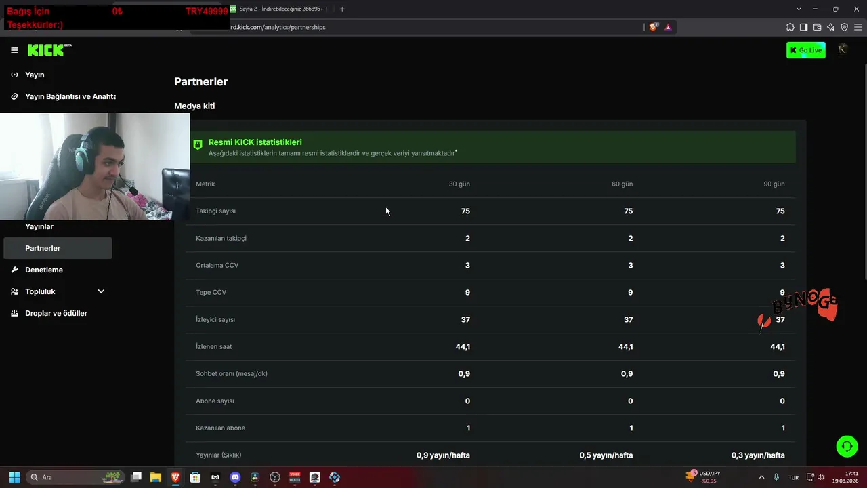Open the browser main menu icon
Screen dimensions: 867x488
coord(858,27)
